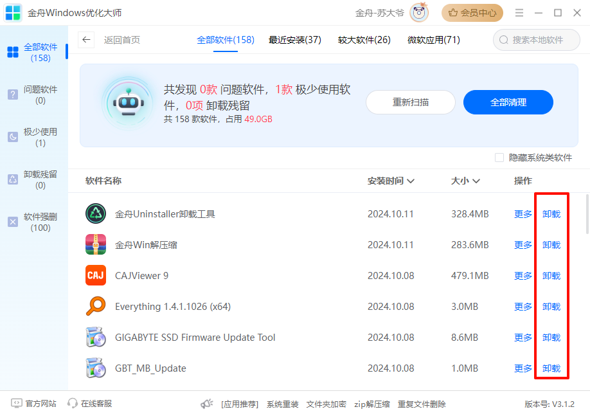Open the 会员中心 button
590x416 pixels.
point(472,13)
